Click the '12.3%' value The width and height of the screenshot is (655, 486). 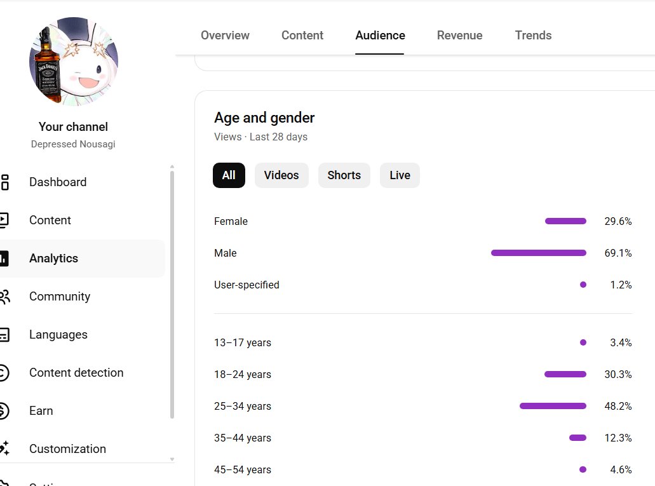tap(618, 438)
